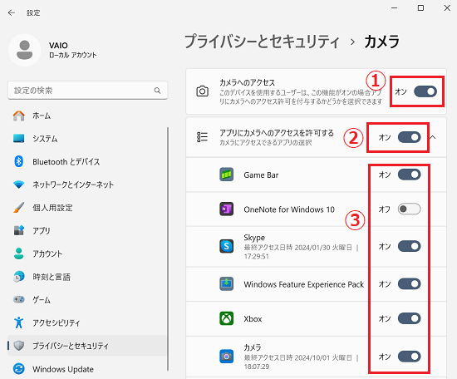The width and height of the screenshot is (457, 379).
Task: Open 時刻と言語 settings page
Action: [87, 277]
